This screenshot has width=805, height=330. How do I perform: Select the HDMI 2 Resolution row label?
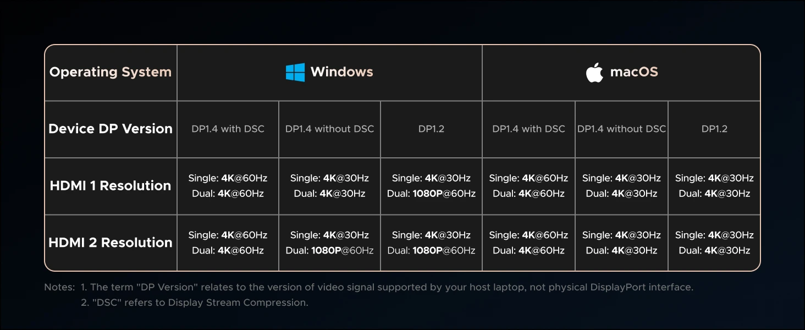(111, 243)
